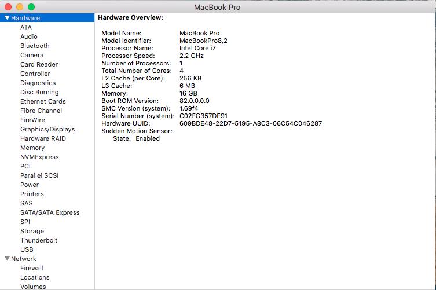Image resolution: width=436 pixels, height=290 pixels.
Task: Open Diagnostics section
Action: coord(38,83)
